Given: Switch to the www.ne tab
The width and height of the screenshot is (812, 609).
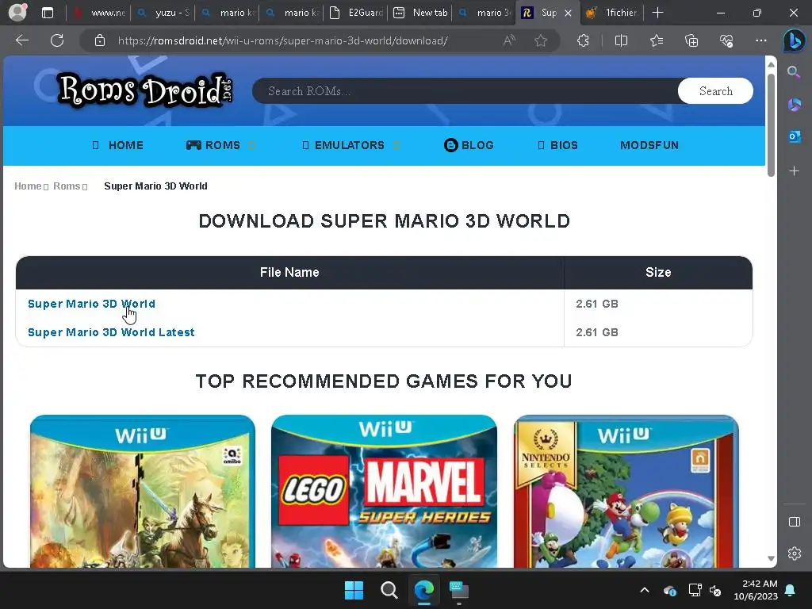Looking at the screenshot, I should (98, 13).
